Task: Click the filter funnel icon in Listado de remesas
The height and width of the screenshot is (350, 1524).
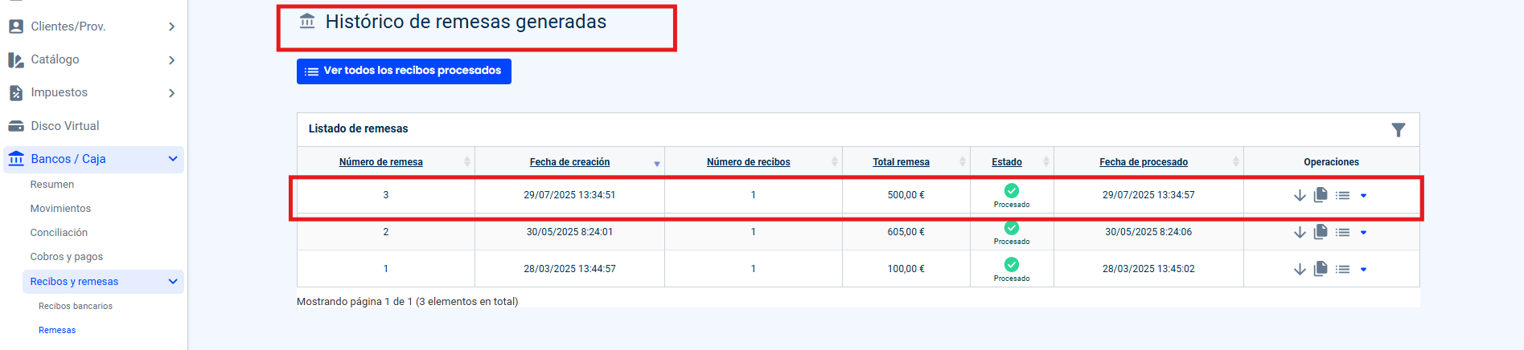Action: click(x=1398, y=130)
